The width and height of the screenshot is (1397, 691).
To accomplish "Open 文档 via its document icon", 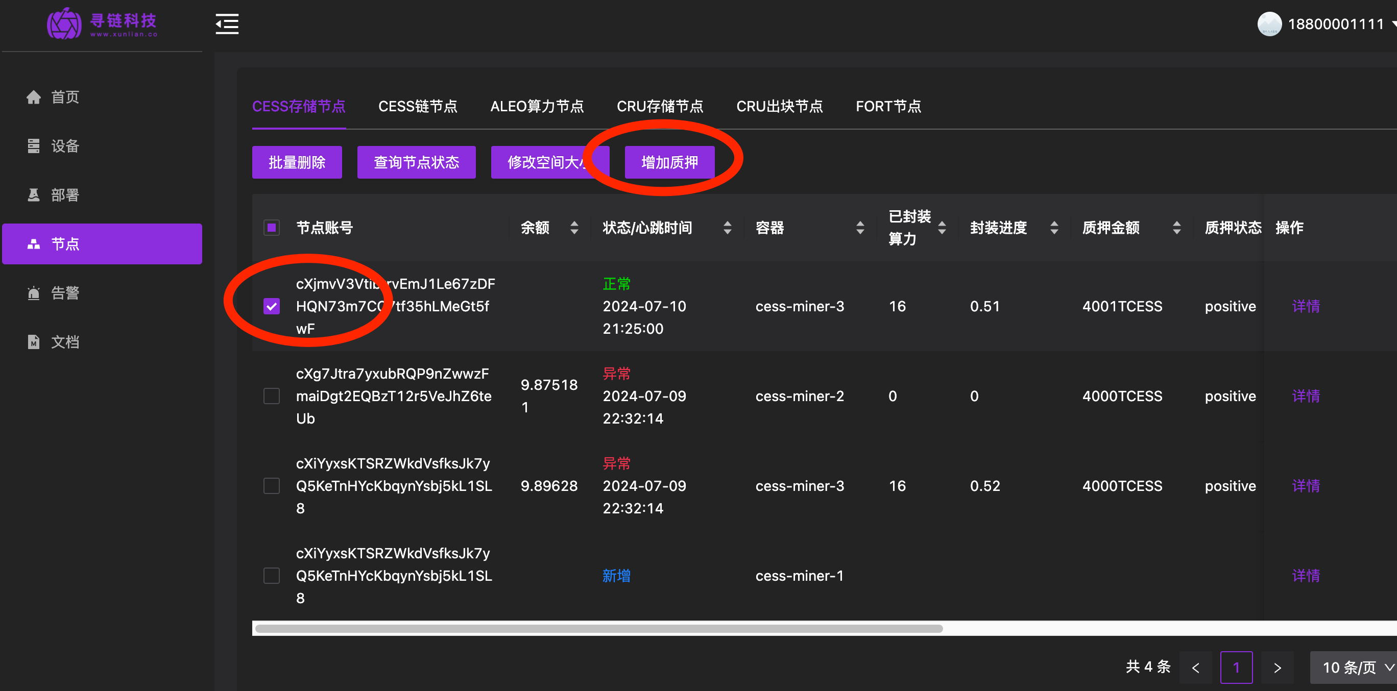I will pyautogui.click(x=34, y=342).
